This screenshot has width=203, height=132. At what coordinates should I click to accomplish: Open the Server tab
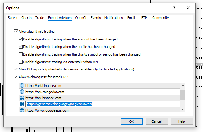(13, 18)
